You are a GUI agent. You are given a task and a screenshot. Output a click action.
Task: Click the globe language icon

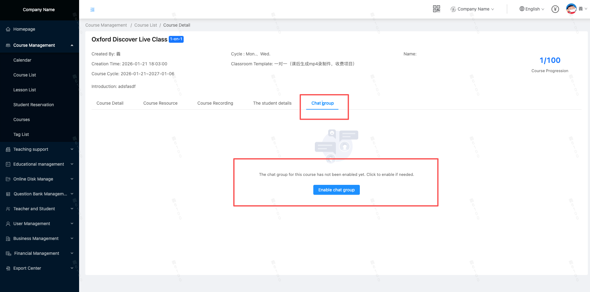[522, 9]
